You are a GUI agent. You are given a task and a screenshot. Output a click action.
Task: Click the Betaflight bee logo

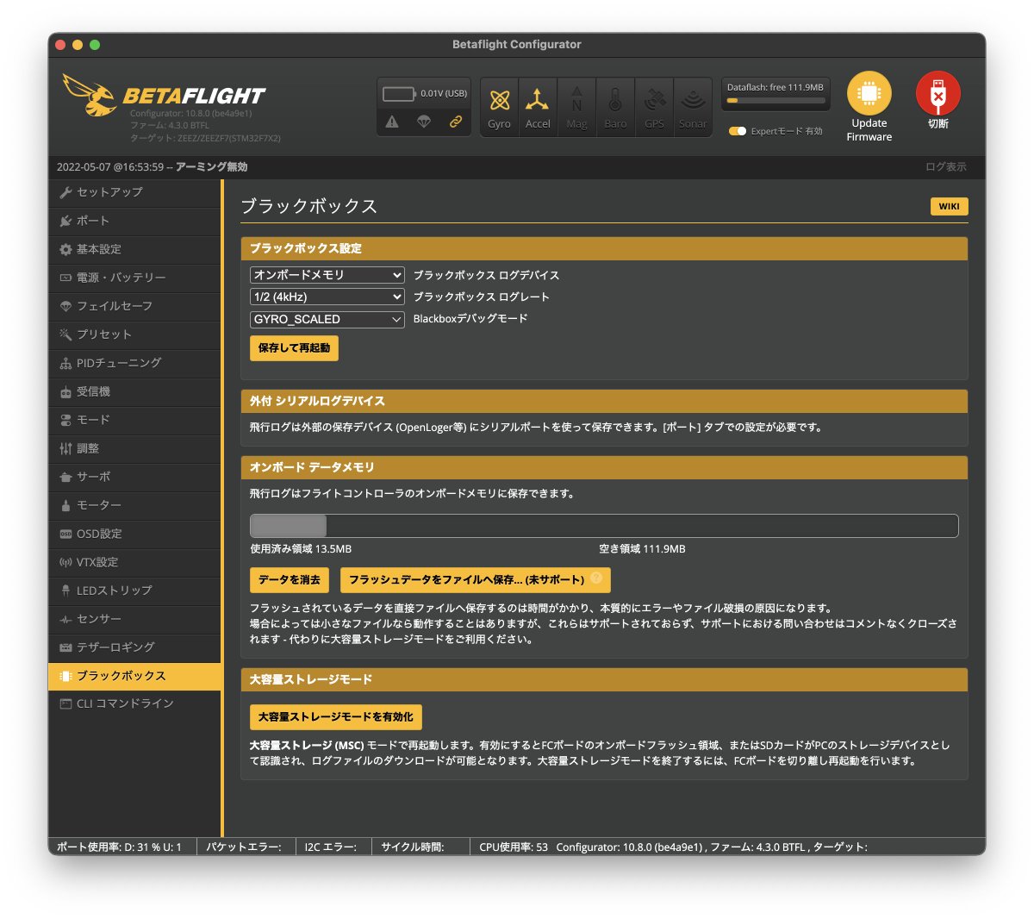pyautogui.click(x=90, y=94)
